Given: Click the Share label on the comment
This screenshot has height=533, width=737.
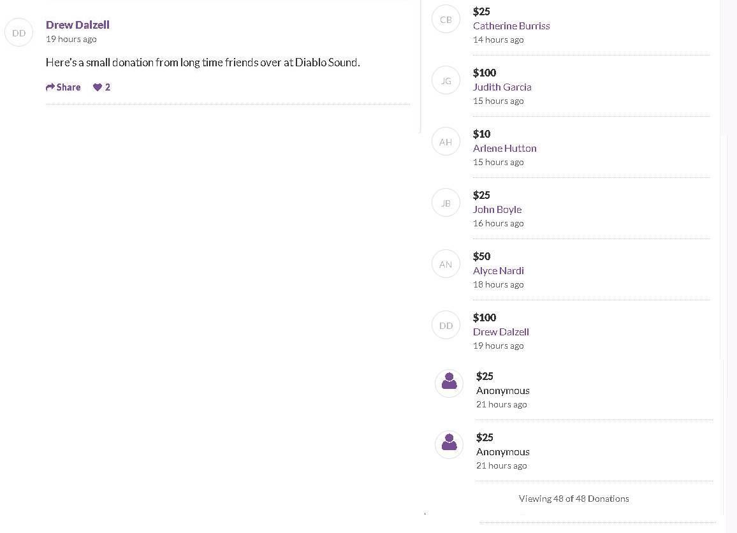Looking at the screenshot, I should [x=68, y=87].
